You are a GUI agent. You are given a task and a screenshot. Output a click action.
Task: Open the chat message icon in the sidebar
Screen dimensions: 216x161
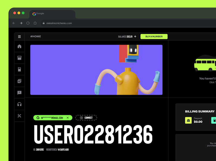point(19,93)
